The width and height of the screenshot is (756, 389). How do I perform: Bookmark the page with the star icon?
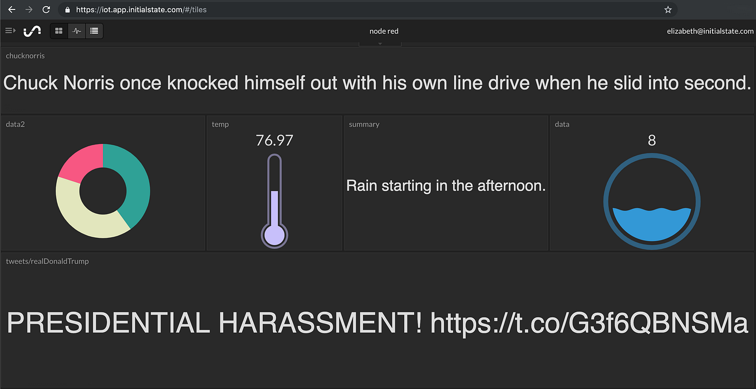tap(667, 9)
